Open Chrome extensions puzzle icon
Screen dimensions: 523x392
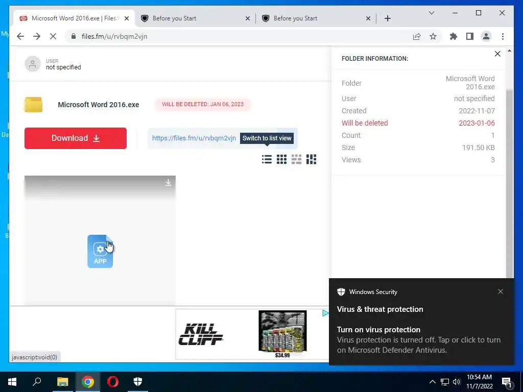tap(454, 36)
